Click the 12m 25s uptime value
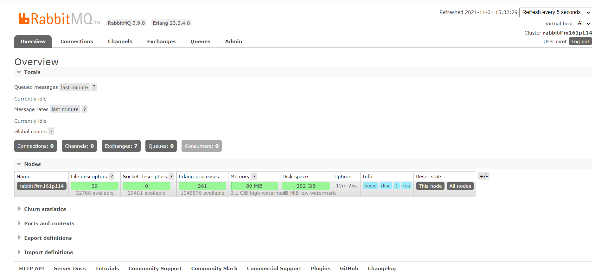Screen dimensions: 595x280 (346, 186)
